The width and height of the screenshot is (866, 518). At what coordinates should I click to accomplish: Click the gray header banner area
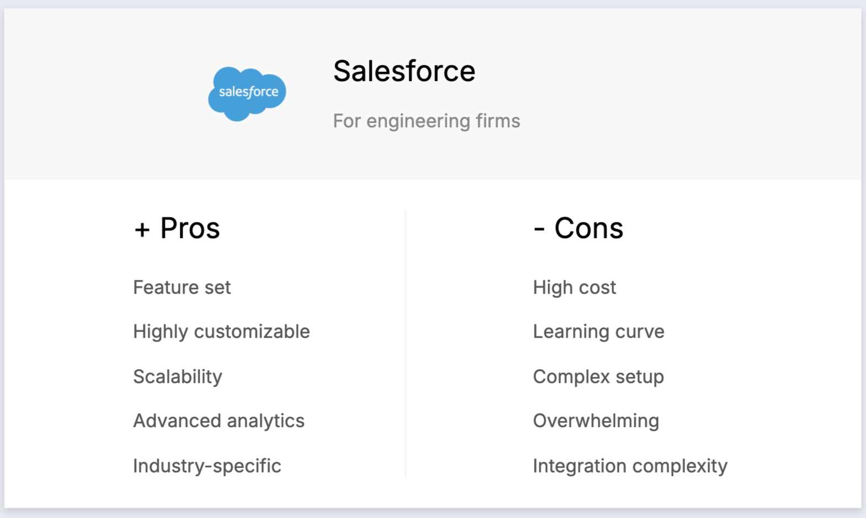[x=432, y=94]
